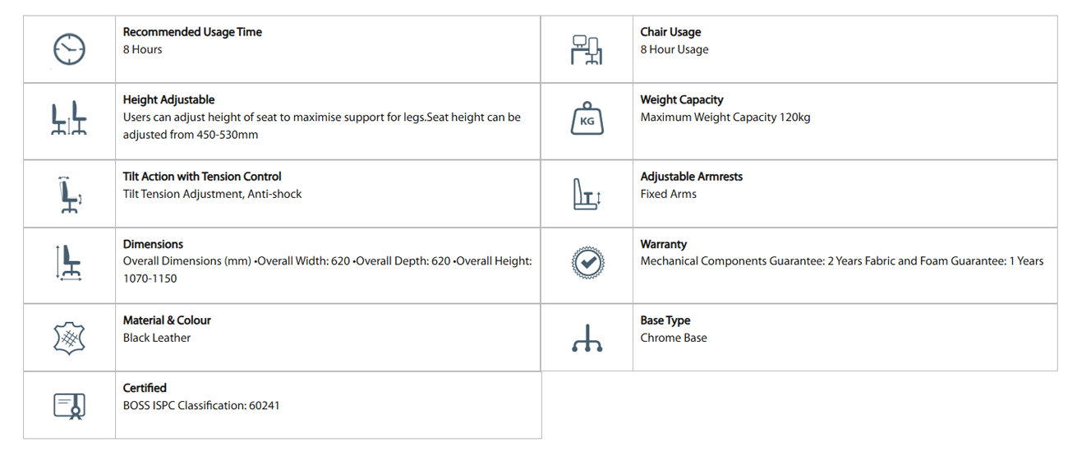Screen dimensions: 1068x456
Task: Click the Adjustable Armrests chair icon
Action: point(587,195)
